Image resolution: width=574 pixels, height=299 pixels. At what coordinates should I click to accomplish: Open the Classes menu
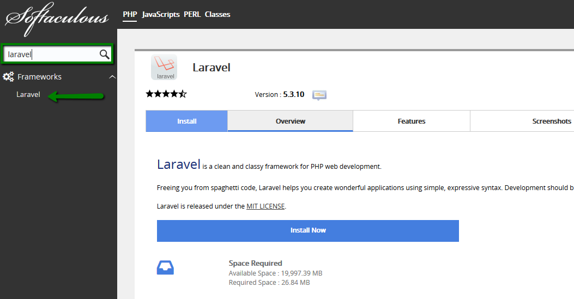[x=217, y=14]
